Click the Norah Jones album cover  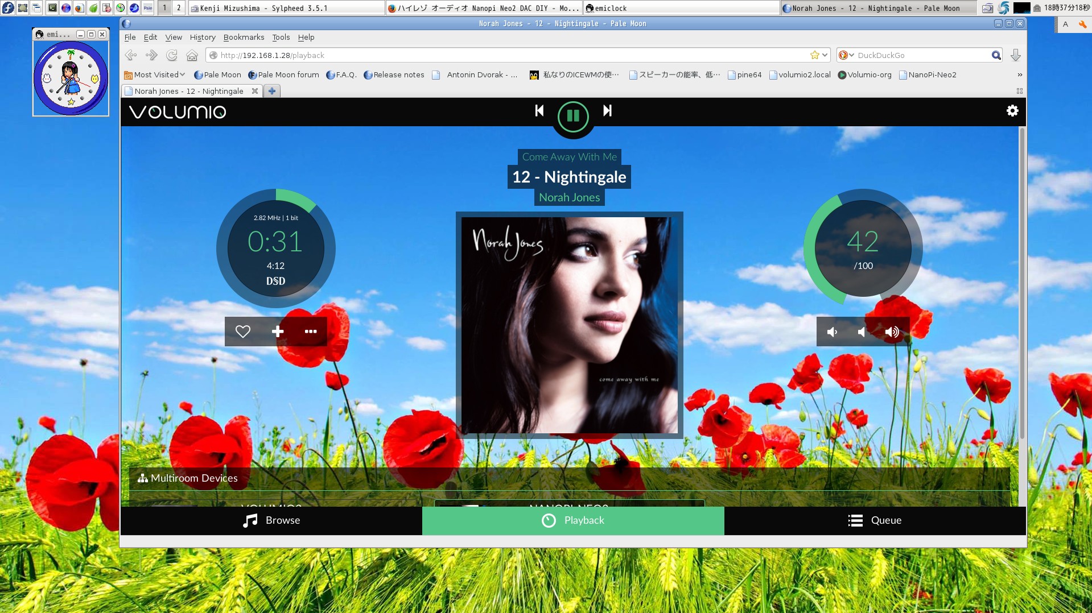point(569,325)
